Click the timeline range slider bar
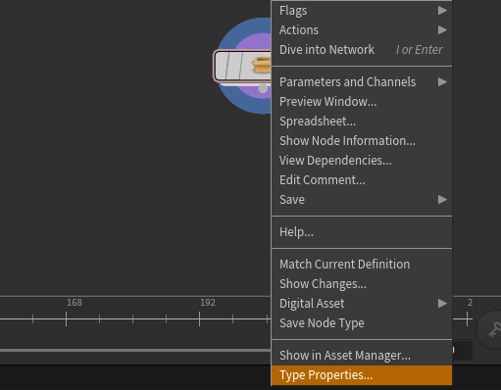This screenshot has width=501, height=390. (x=135, y=351)
